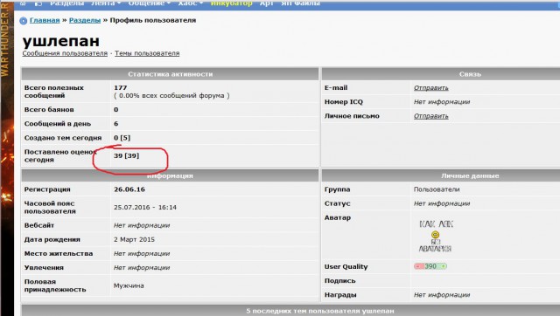Click Нет информации in the Статус row

442,203
